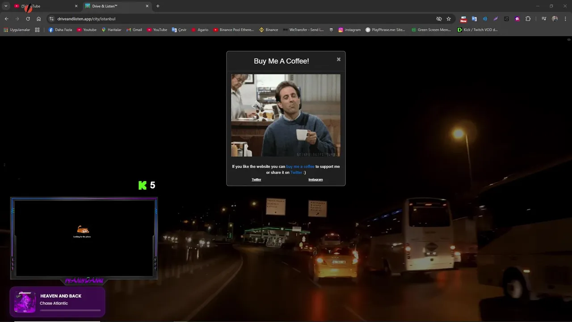Open the extension with the red New badge
This screenshot has width=572, height=322.
(x=463, y=19)
